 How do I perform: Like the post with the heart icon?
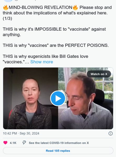pyautogui.click(x=6, y=143)
